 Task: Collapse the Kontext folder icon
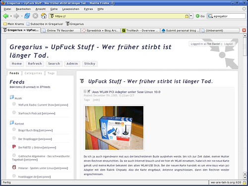[x=12, y=123]
